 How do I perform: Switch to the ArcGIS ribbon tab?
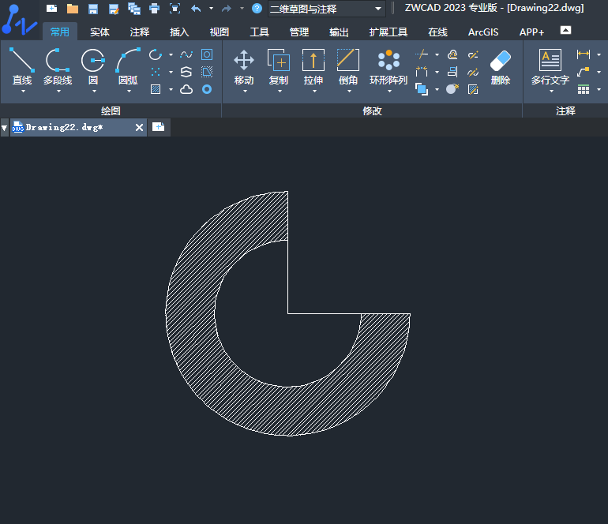(x=483, y=32)
